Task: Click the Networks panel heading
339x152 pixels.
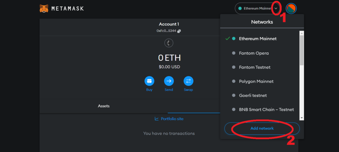Action: coord(262,22)
